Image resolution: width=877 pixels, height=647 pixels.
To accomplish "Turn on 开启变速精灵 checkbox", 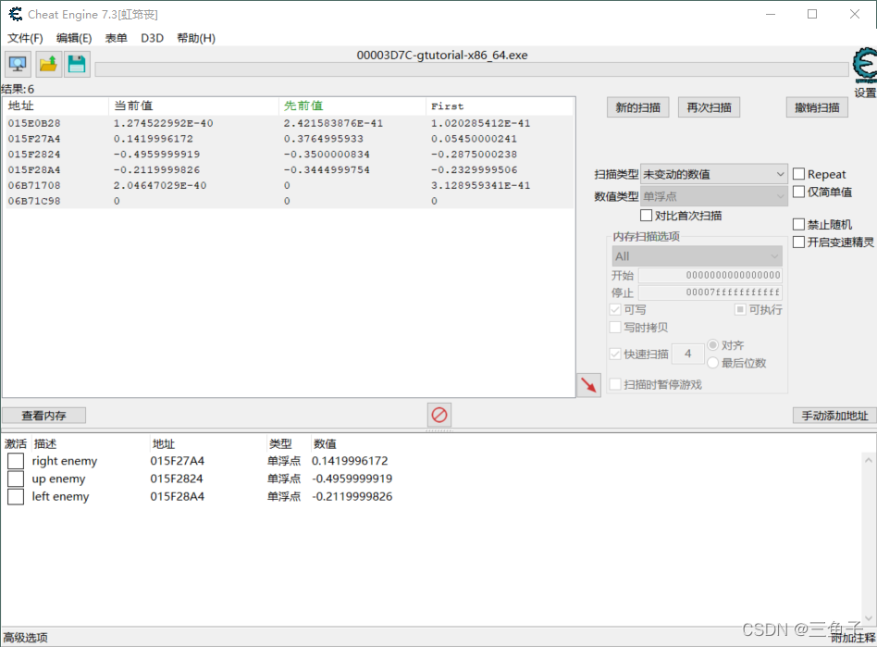I will [x=798, y=242].
